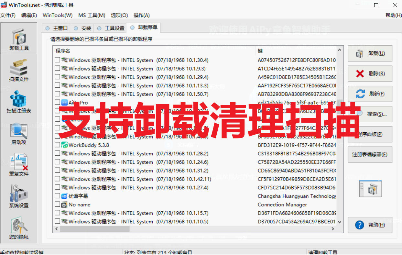Click key A1CD4F65E149548276289831B11

(297, 69)
